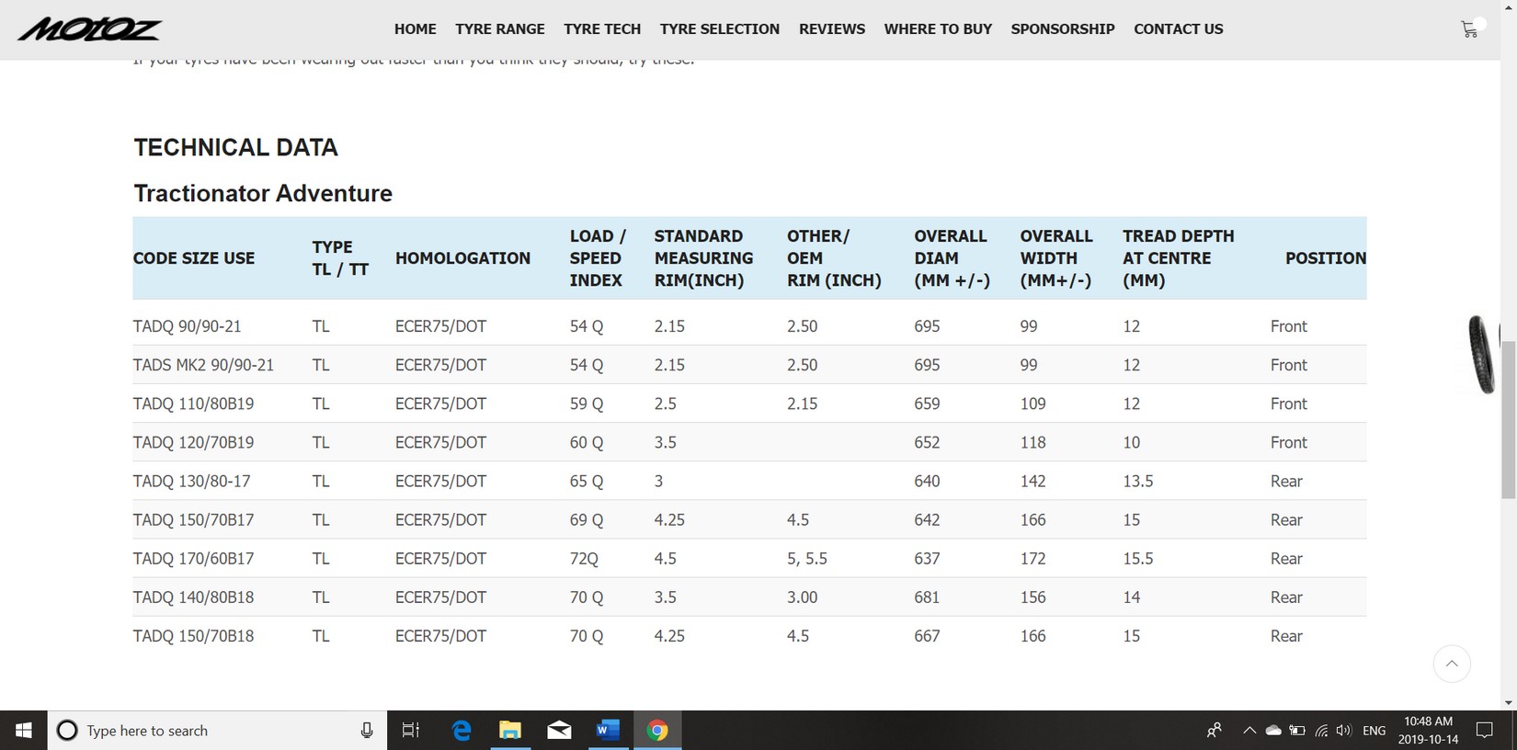Click the Task View icon in taskbar
This screenshot has width=1517, height=750.
click(411, 731)
